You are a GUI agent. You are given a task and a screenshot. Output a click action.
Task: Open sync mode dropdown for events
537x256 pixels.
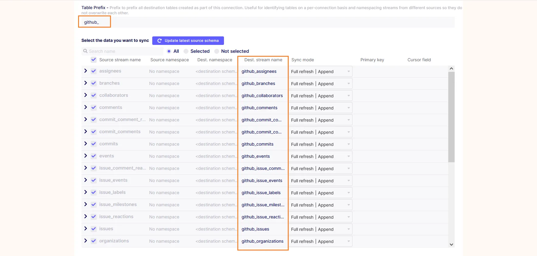[321, 157]
